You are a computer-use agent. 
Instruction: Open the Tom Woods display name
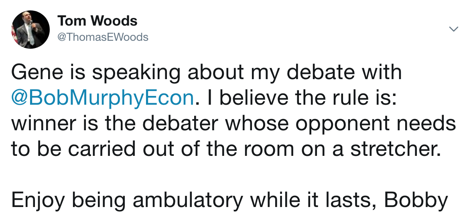coord(97,20)
